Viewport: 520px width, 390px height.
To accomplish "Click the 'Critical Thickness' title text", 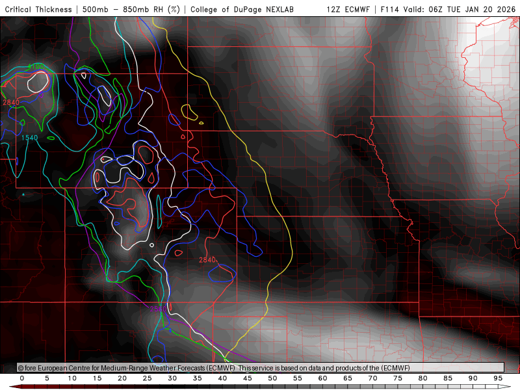I will tap(38, 9).
